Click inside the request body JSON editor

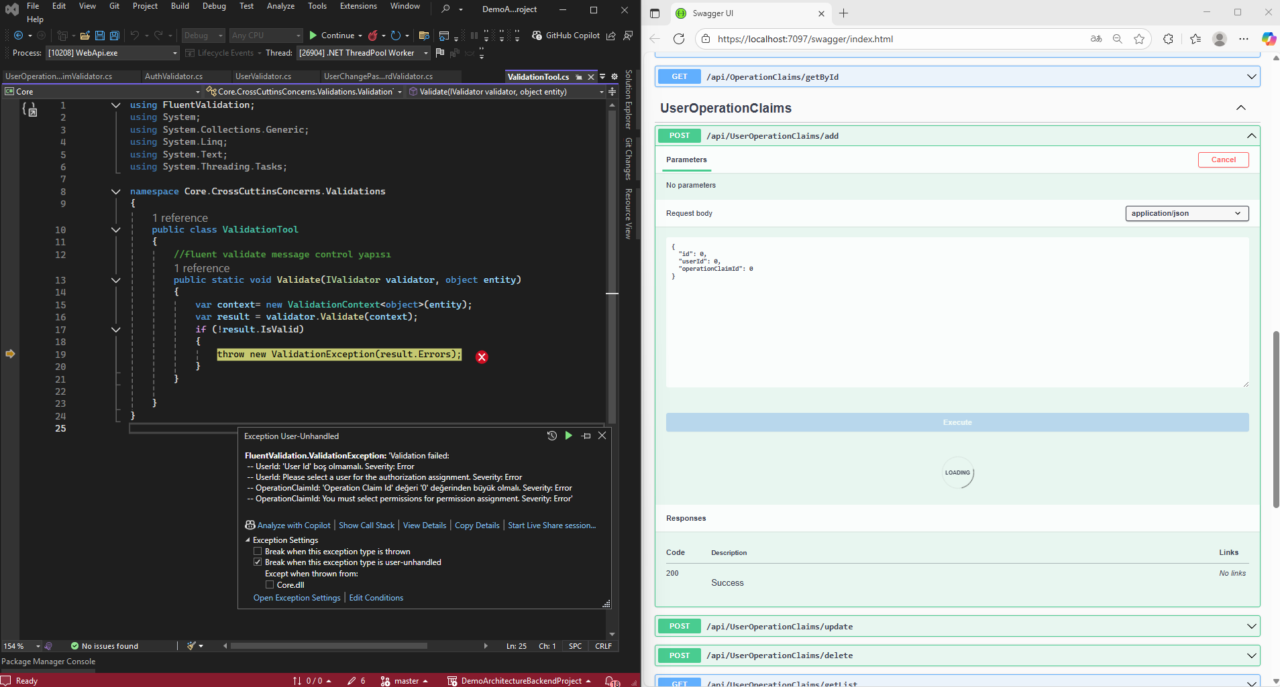tap(957, 312)
